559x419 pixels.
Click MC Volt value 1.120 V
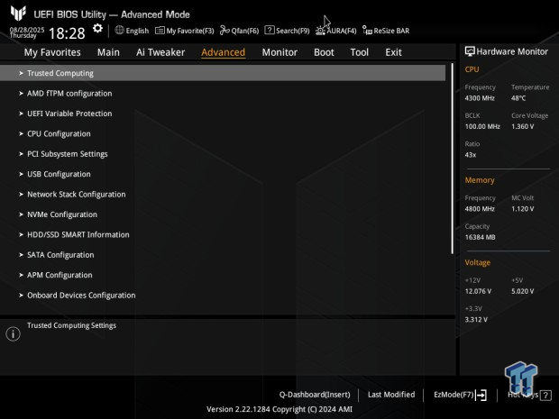tap(523, 209)
